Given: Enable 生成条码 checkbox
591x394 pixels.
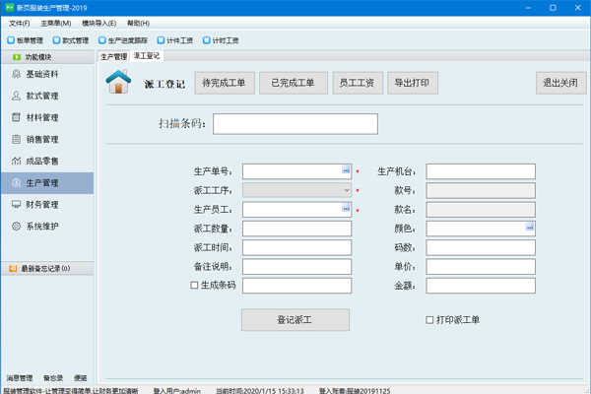Looking at the screenshot, I should 194,286.
